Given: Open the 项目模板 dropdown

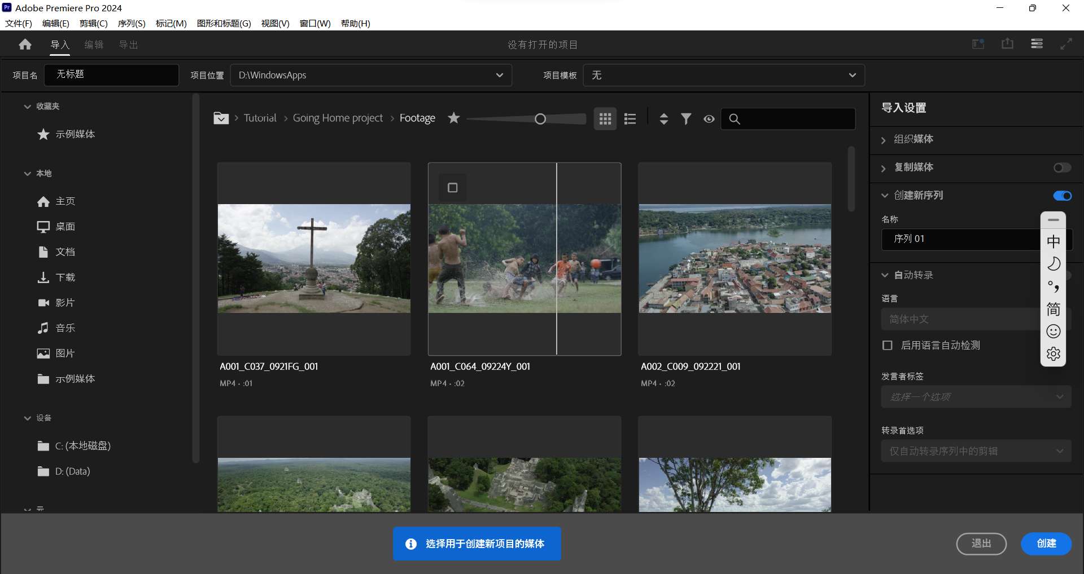Looking at the screenshot, I should coord(724,75).
